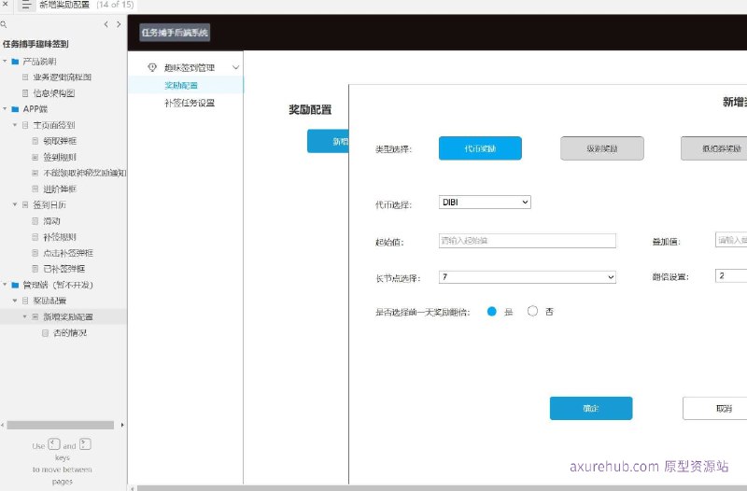The width and height of the screenshot is (747, 491).
Task: Click the 趣味签到管理 menu heading
Action: [190, 67]
